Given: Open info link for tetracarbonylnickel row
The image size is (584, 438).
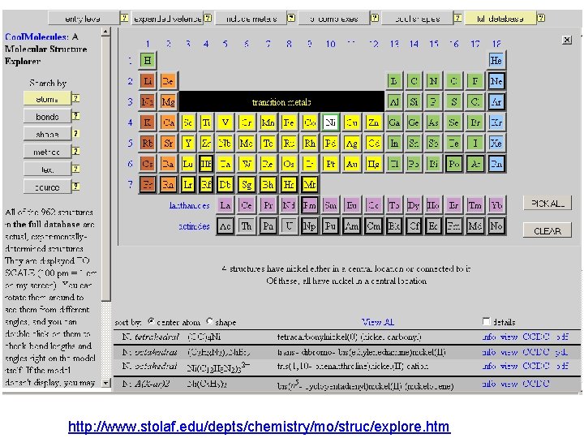Looking at the screenshot, I should (488, 337).
